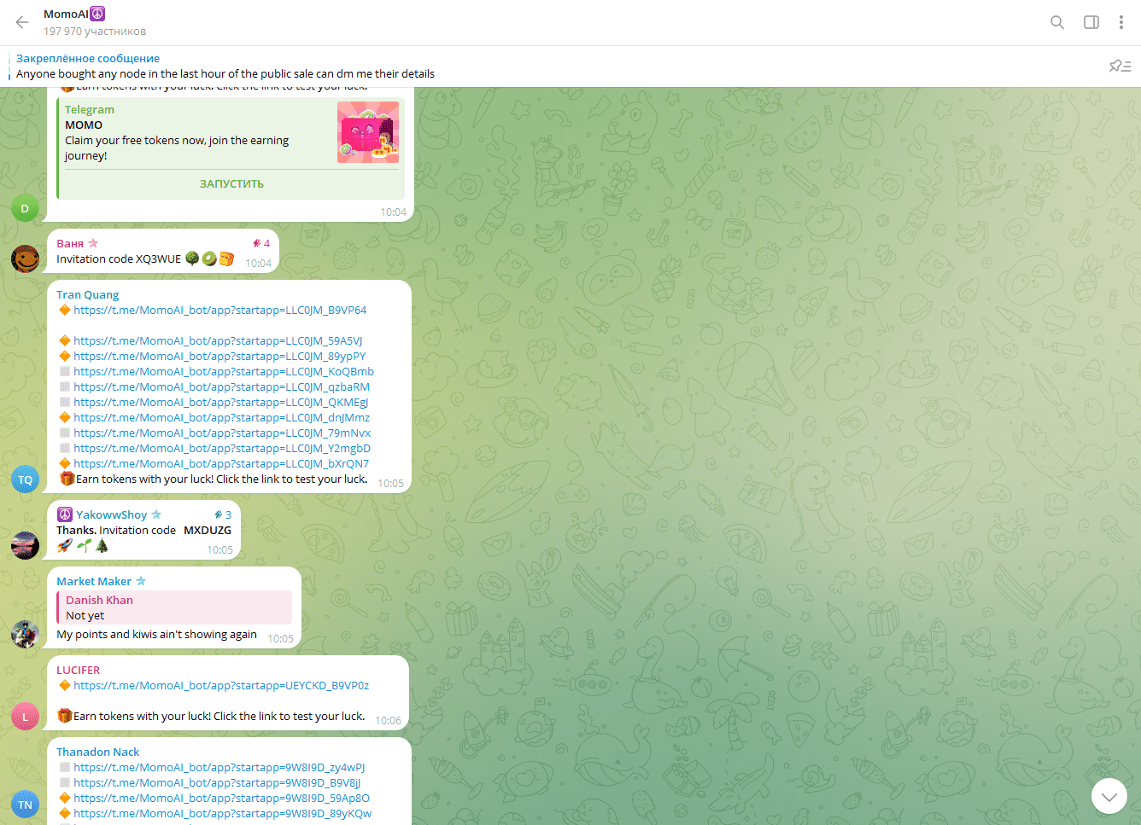Click the Thanadon Nack sender name
The height and width of the screenshot is (825, 1141).
(97, 752)
